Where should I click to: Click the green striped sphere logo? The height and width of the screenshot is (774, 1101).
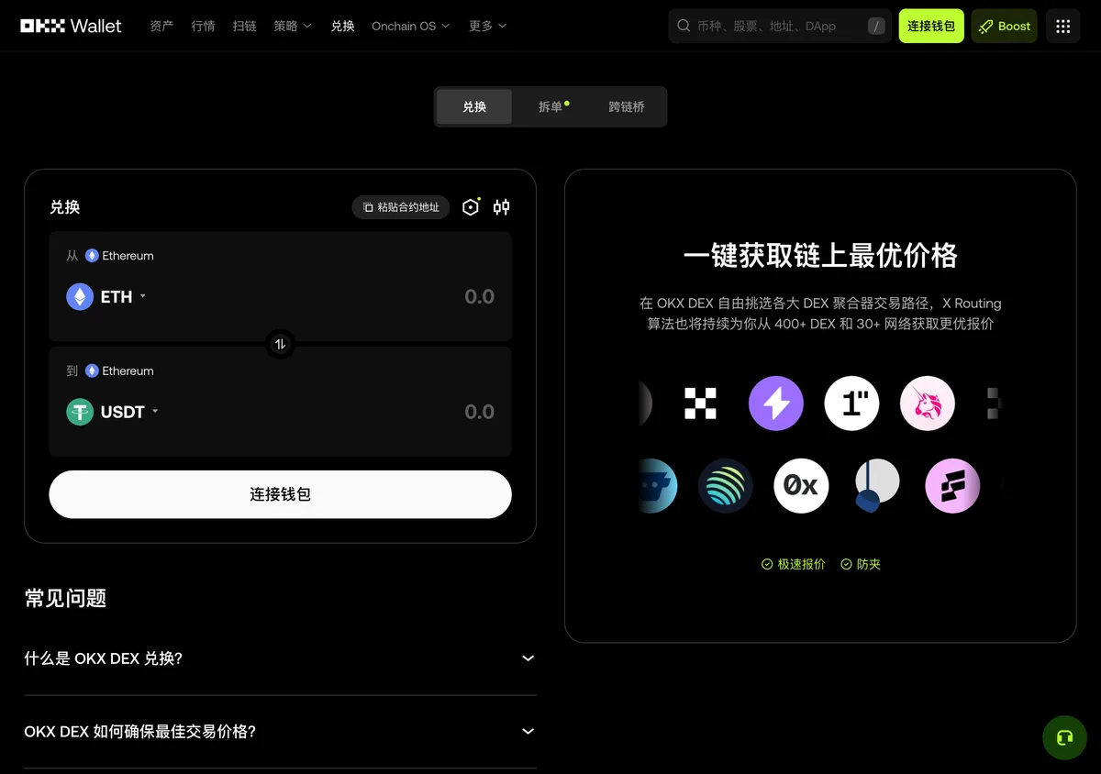725,486
